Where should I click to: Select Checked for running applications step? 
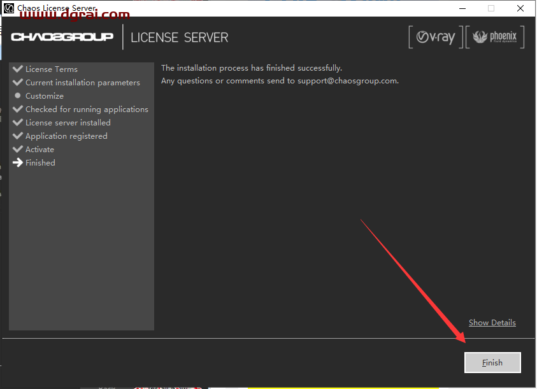pyautogui.click(x=87, y=110)
